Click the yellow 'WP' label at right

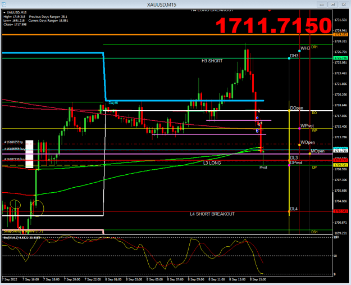click(x=314, y=130)
